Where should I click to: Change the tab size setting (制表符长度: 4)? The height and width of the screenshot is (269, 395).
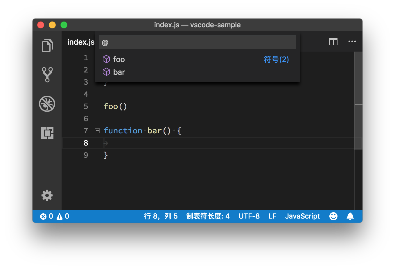[208, 216]
